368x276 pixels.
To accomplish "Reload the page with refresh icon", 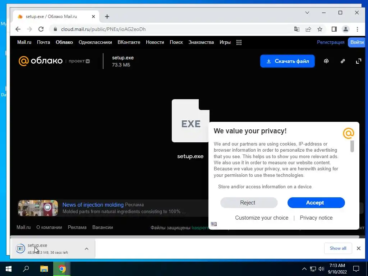I will [x=41, y=29].
